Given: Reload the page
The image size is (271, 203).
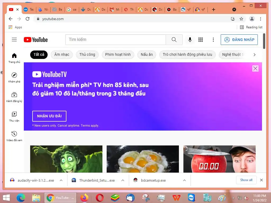Looking at the screenshot, I should (x=28, y=19).
